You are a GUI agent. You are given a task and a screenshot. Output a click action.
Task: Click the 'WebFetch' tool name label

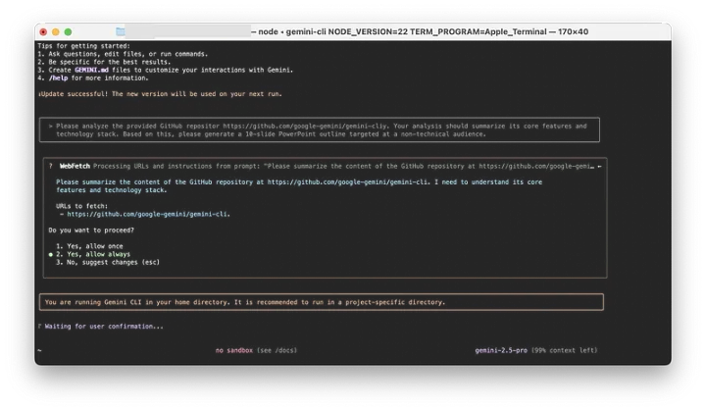pyautogui.click(x=75, y=166)
